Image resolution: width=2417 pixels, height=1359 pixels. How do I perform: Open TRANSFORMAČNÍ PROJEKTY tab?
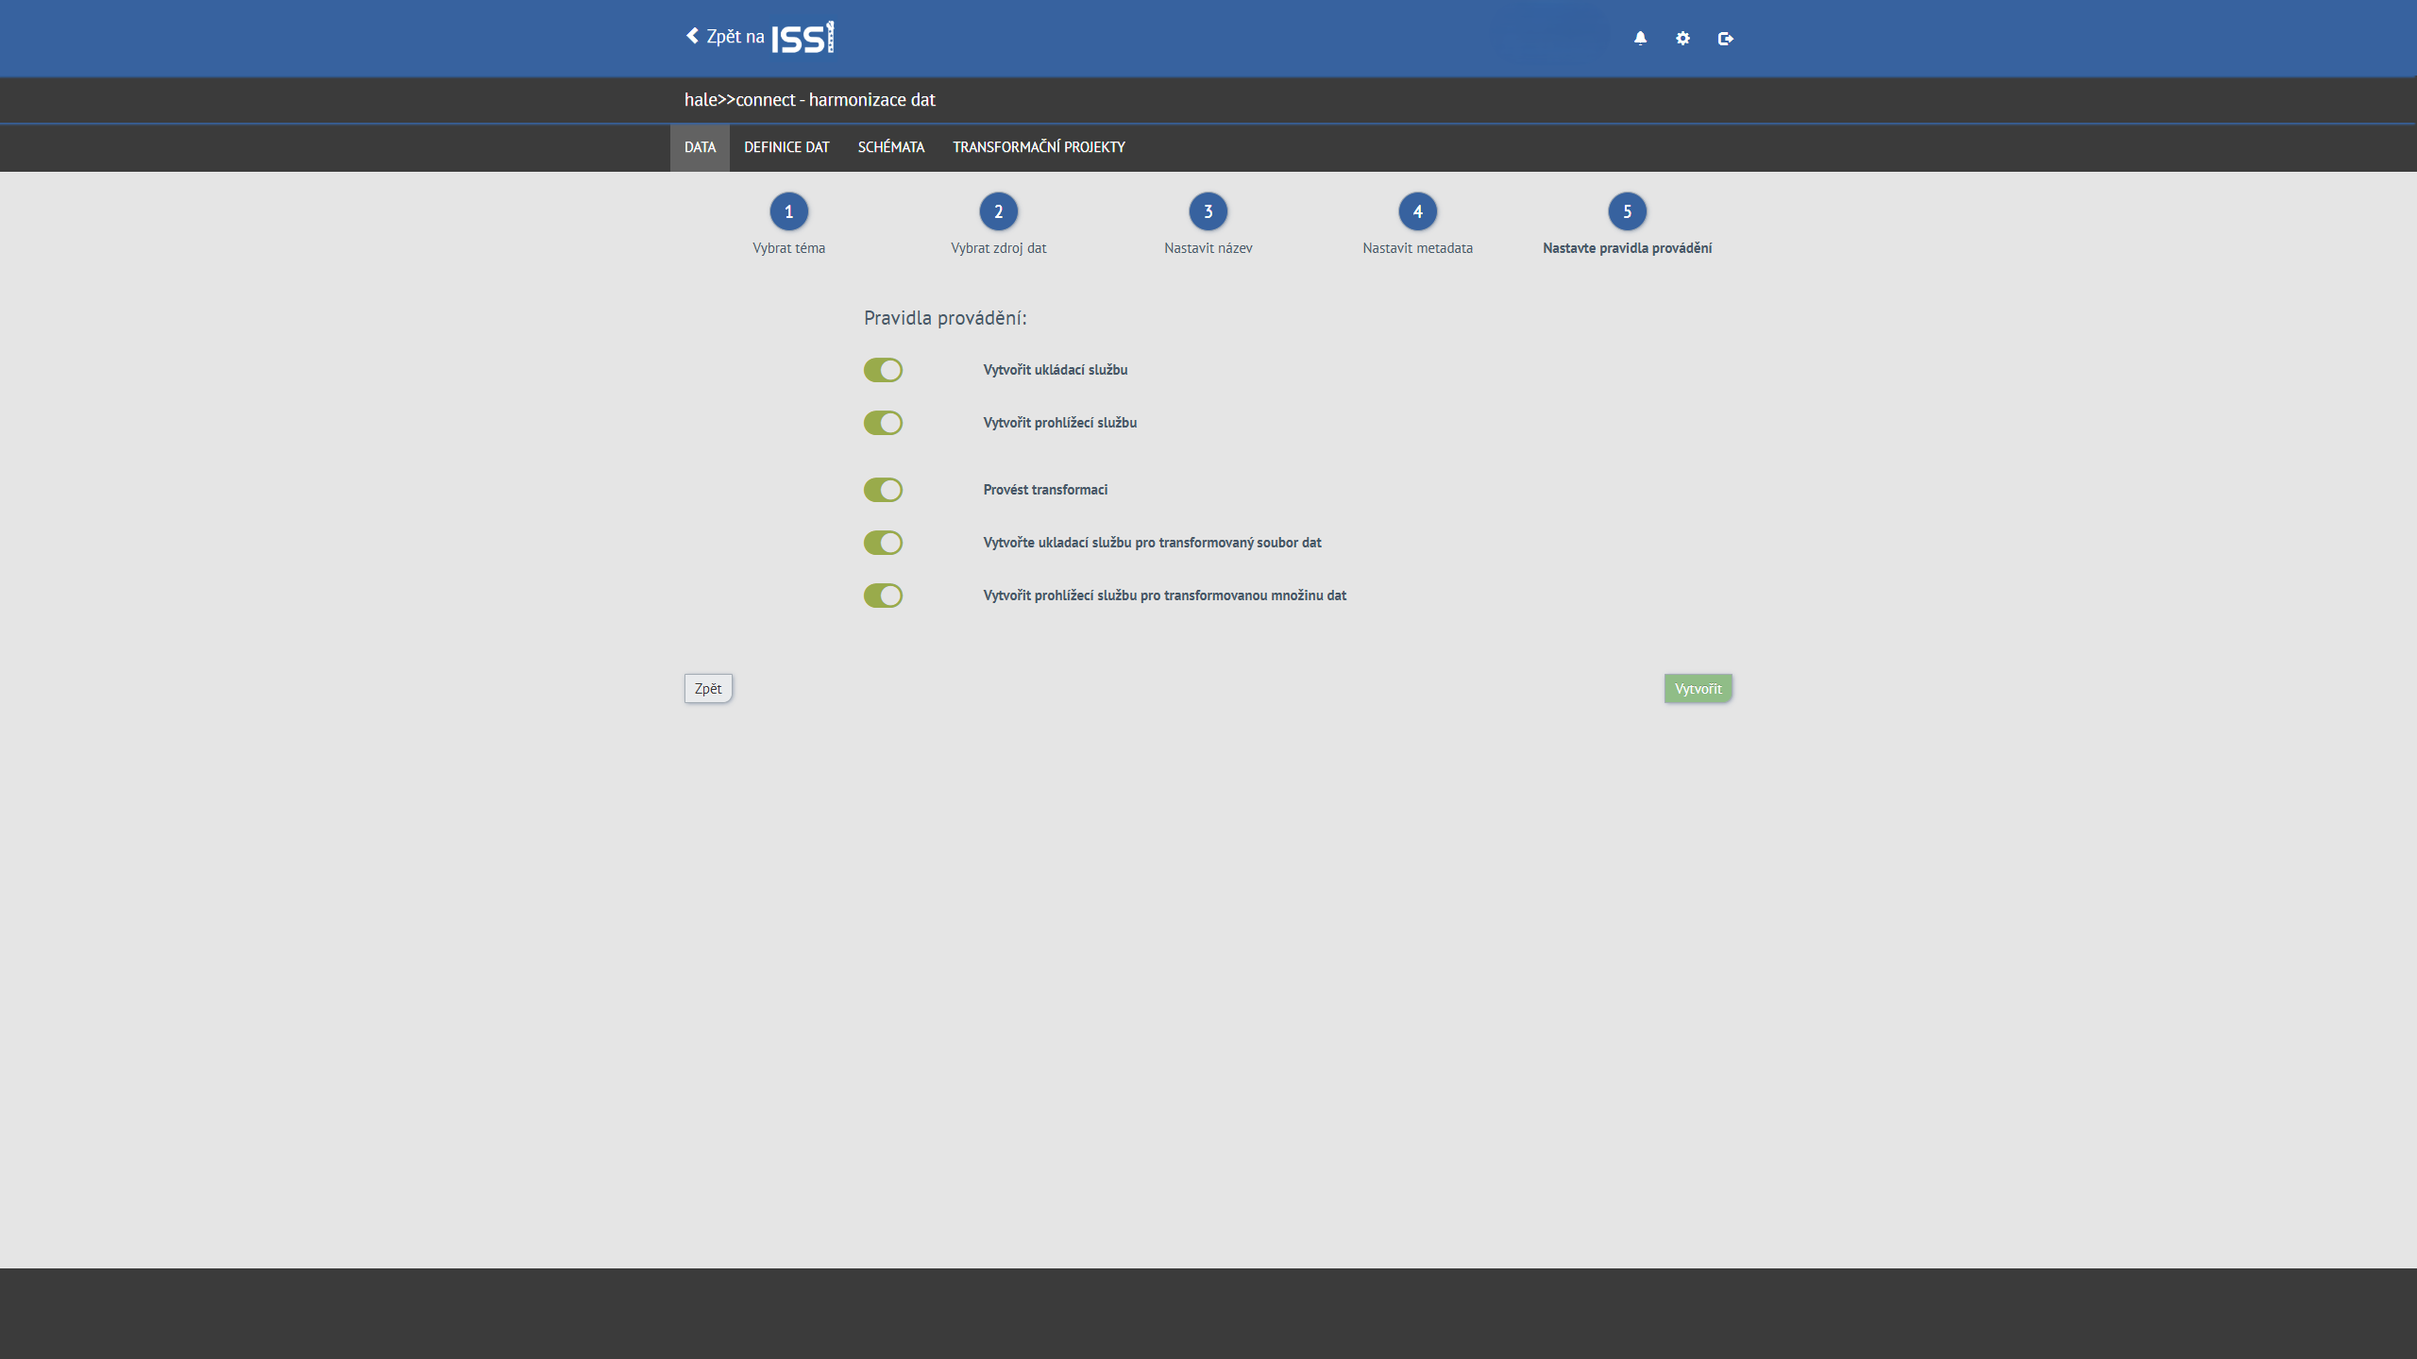(x=1039, y=147)
